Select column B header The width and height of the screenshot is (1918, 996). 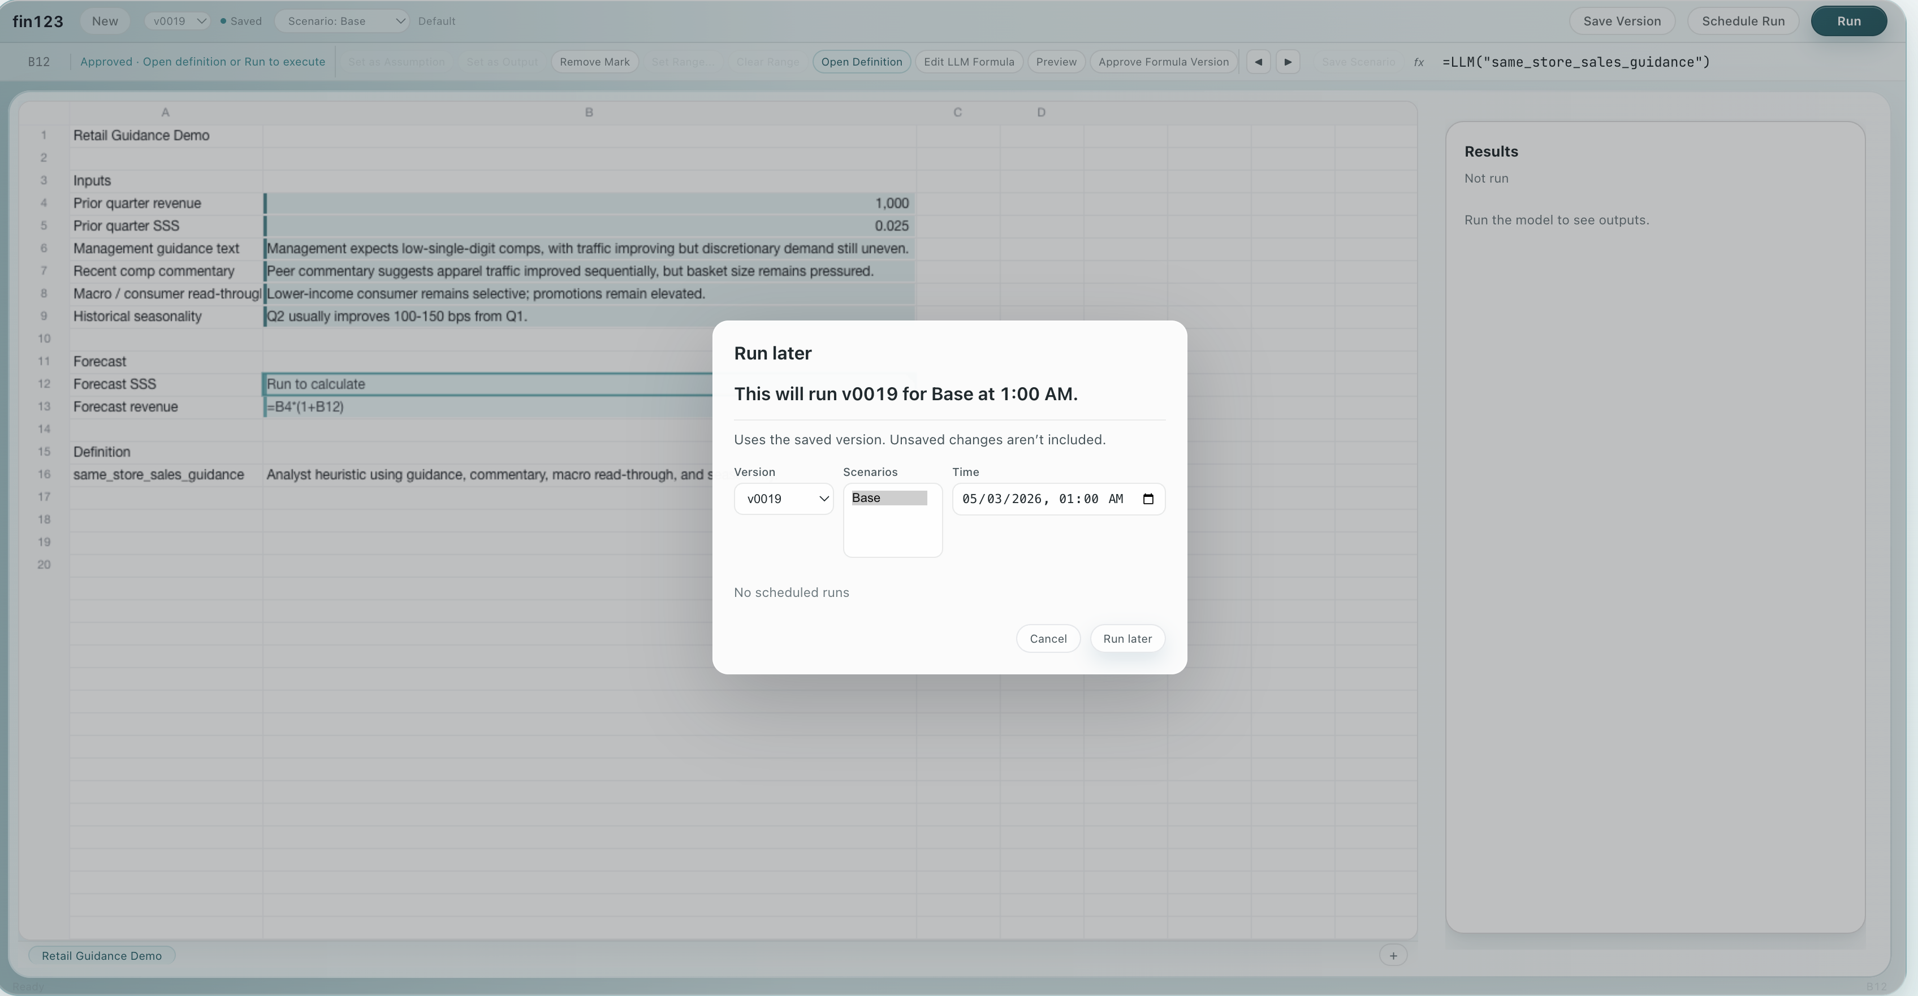[x=589, y=112]
